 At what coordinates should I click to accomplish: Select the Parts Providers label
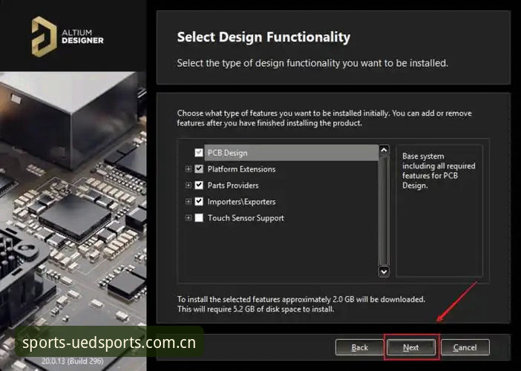coord(233,185)
